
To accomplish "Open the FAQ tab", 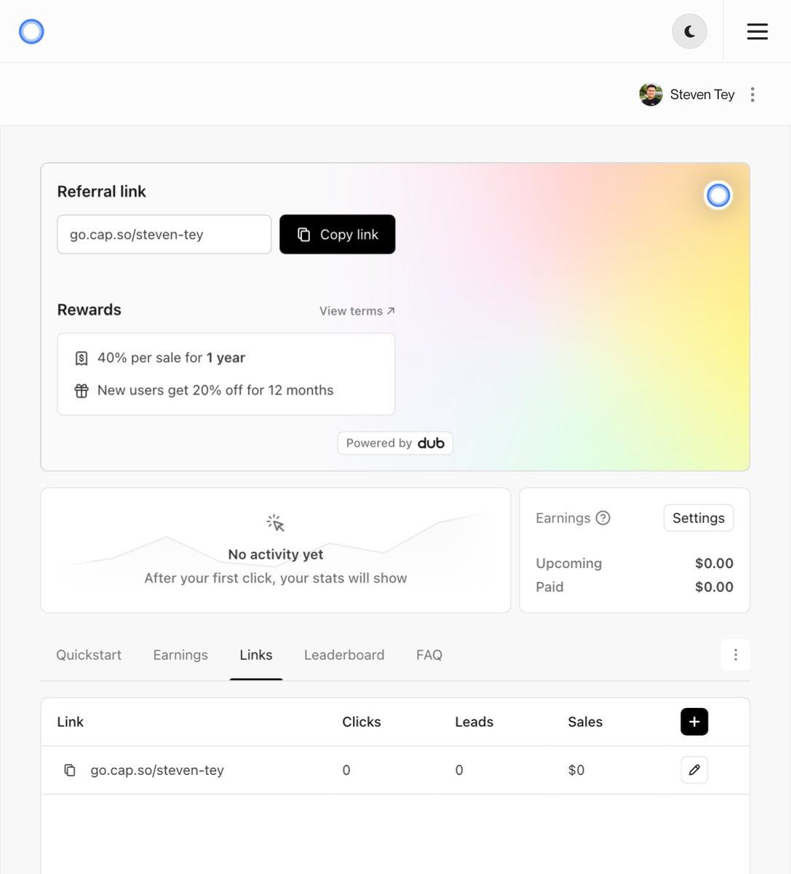I will (429, 655).
